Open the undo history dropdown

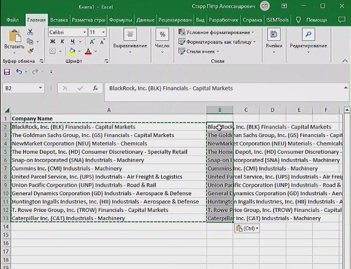coord(26,72)
